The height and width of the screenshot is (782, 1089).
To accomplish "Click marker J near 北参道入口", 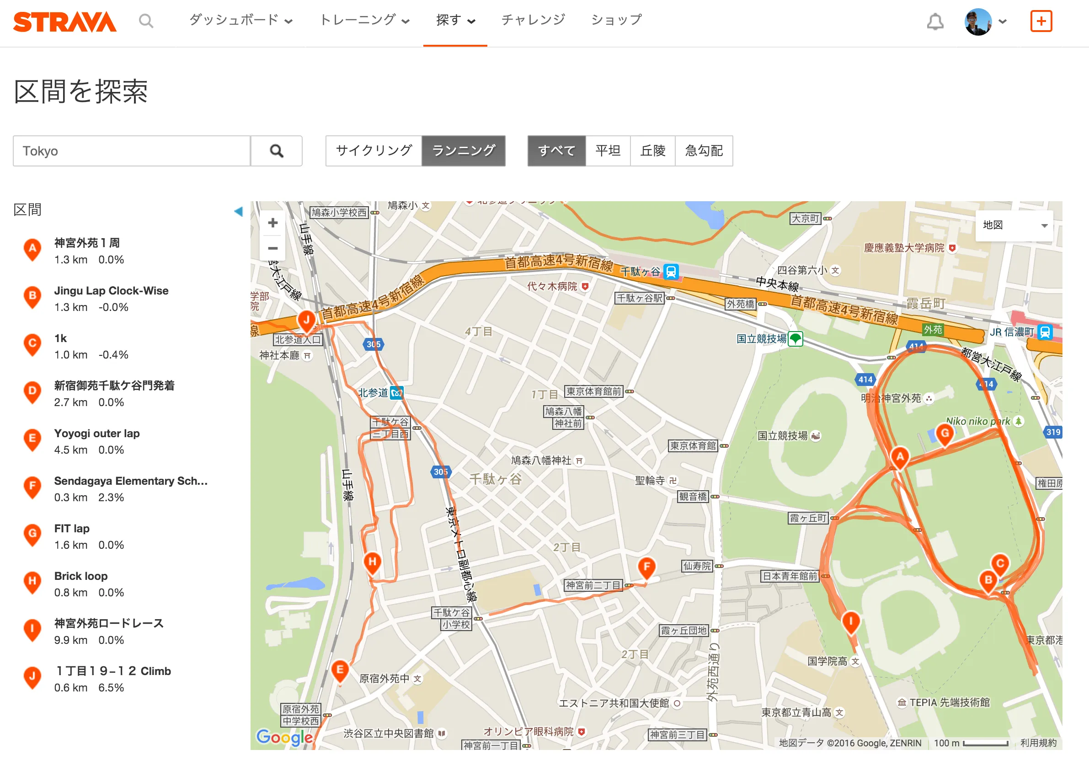I will click(306, 319).
